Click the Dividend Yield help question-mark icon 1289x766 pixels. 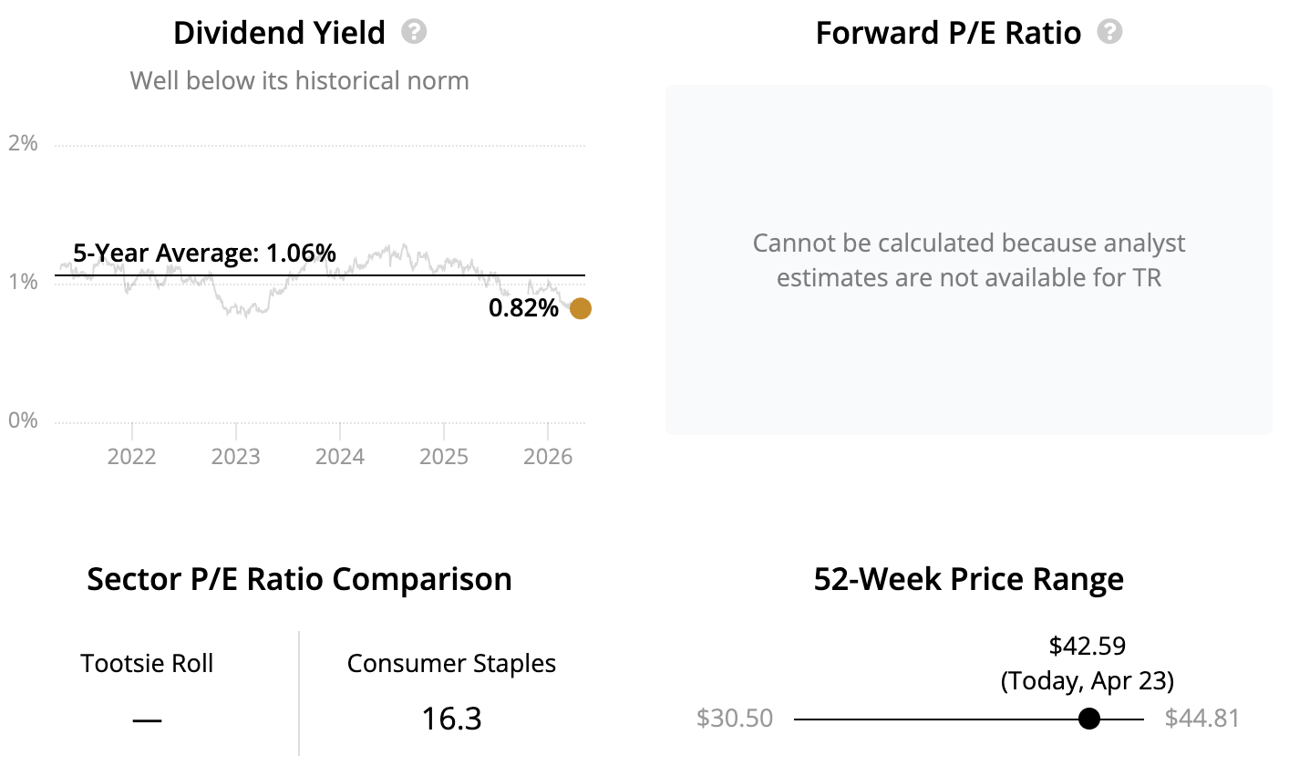point(414,33)
